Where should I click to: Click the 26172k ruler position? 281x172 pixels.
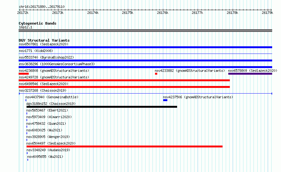(23, 13)
